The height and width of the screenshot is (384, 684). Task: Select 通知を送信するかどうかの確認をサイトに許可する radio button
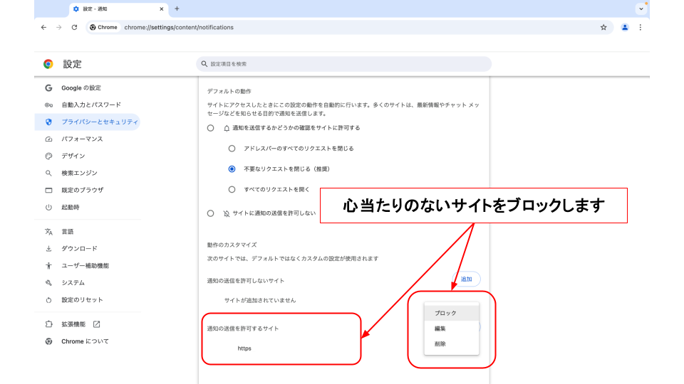tap(210, 128)
